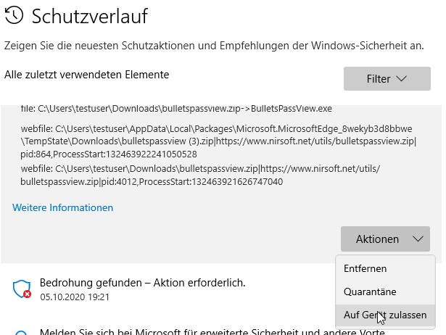
Task: Click the file path line with BulletsPassView.exe
Action: [x=176, y=109]
